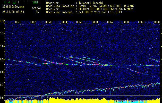The image size is (162, 103).
Task: Click the 0854 time marker
Action: point(64,22)
